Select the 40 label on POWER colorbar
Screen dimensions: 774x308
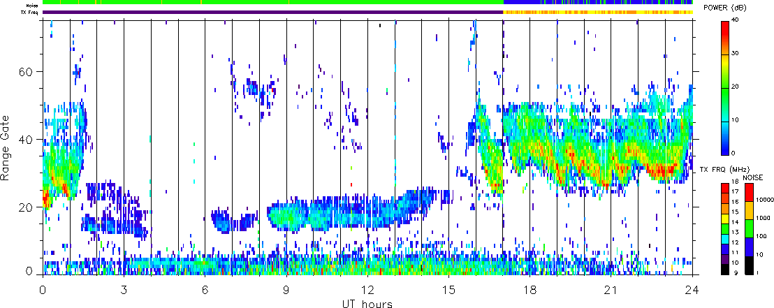[736, 20]
